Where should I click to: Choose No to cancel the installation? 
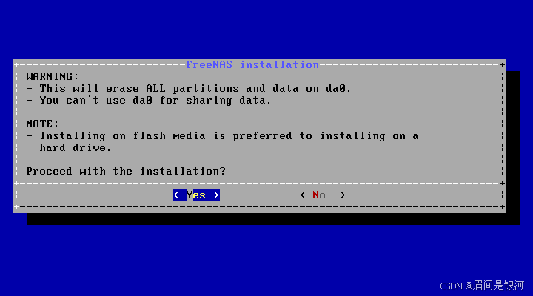(322, 195)
